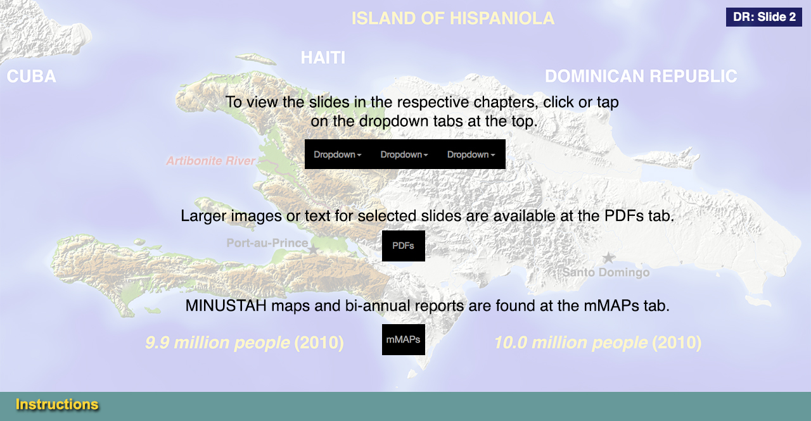Screen dimensions: 811x421
Task: Select the HAITI country label
Action: (x=323, y=58)
